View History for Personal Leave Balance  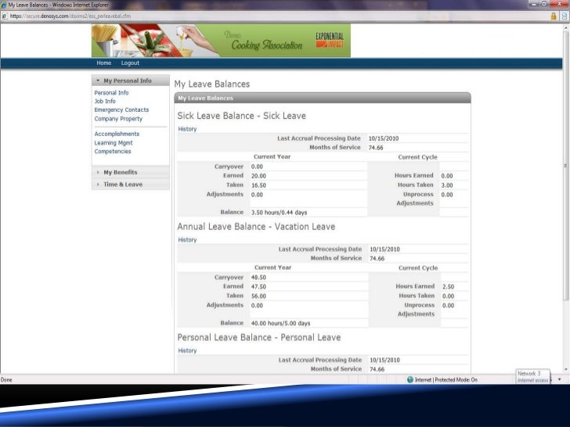coord(187,350)
